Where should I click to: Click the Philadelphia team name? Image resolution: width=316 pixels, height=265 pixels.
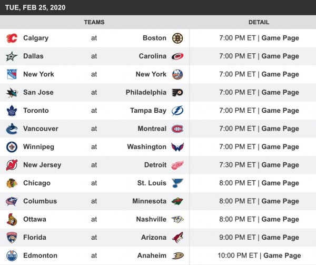tap(146, 92)
